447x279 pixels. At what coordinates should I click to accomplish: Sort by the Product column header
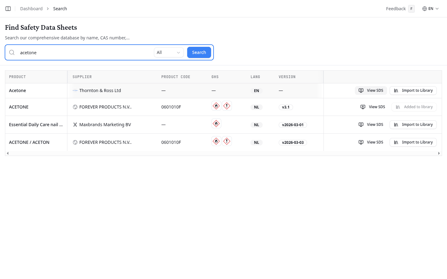pyautogui.click(x=17, y=77)
